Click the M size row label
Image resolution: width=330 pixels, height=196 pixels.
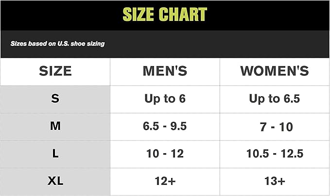point(55,126)
